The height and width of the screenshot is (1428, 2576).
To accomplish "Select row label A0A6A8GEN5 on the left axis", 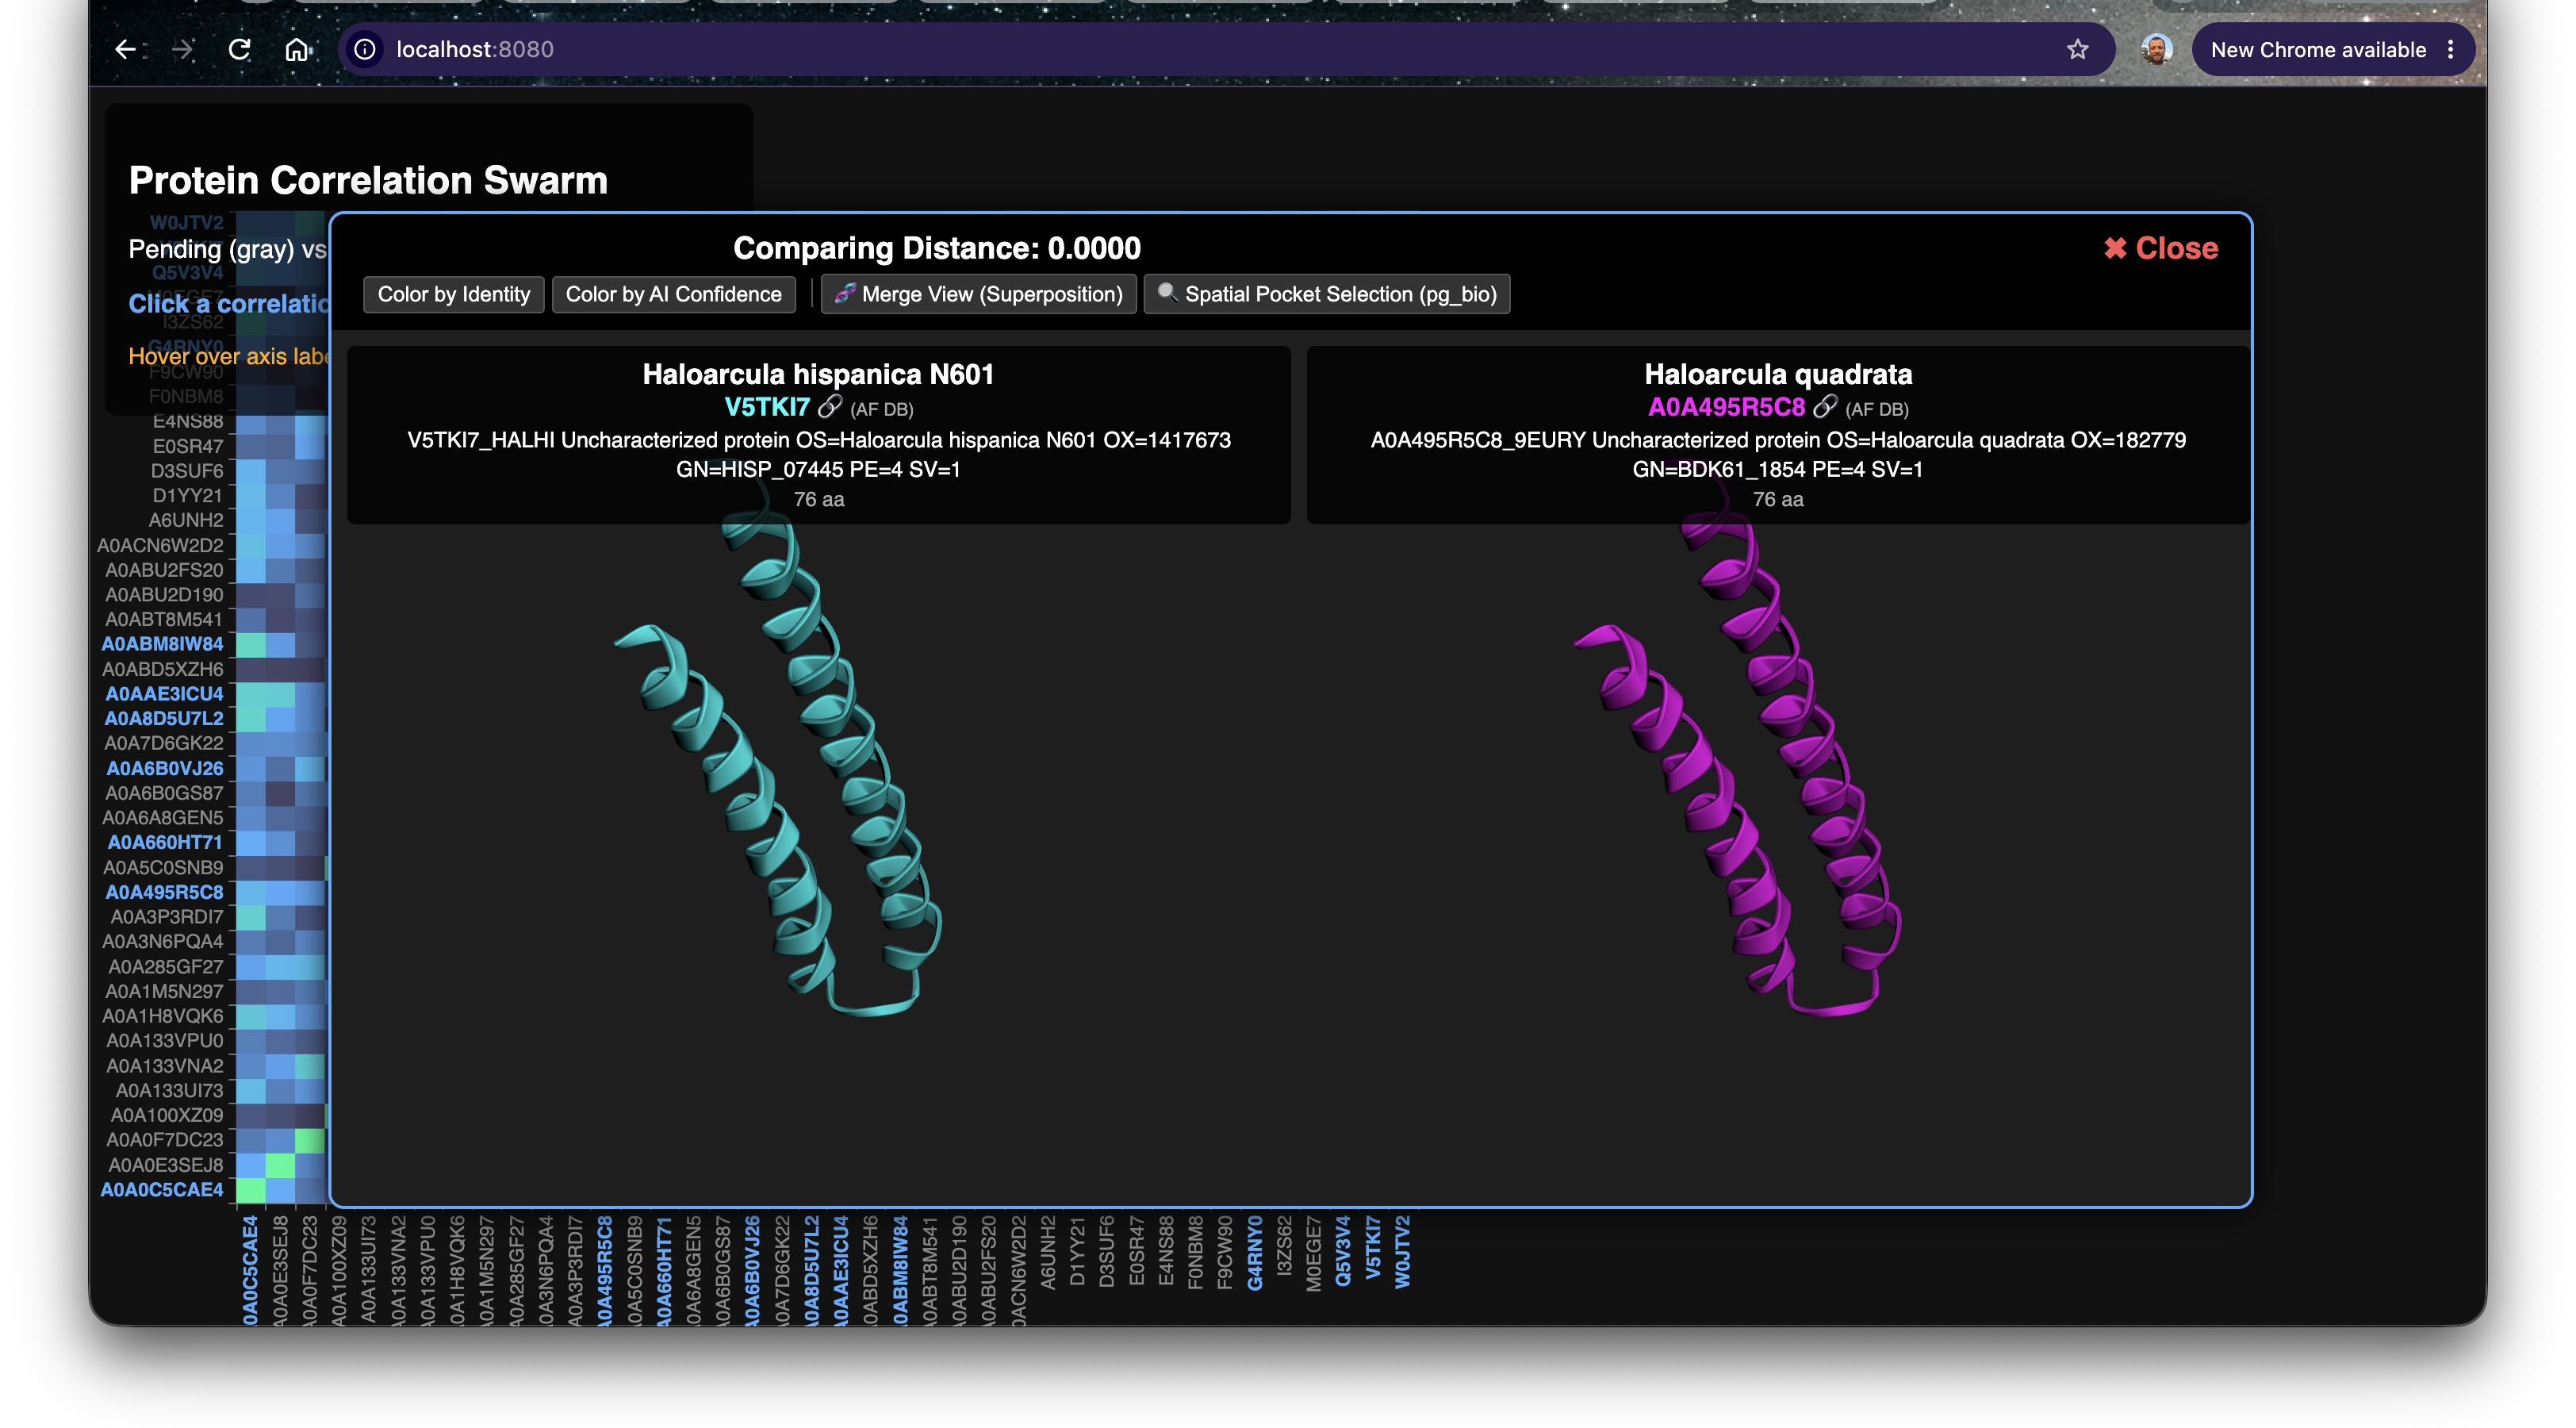I will [163, 818].
